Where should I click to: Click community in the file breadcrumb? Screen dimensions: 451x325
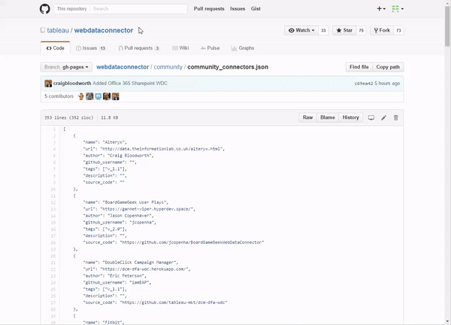168,67
